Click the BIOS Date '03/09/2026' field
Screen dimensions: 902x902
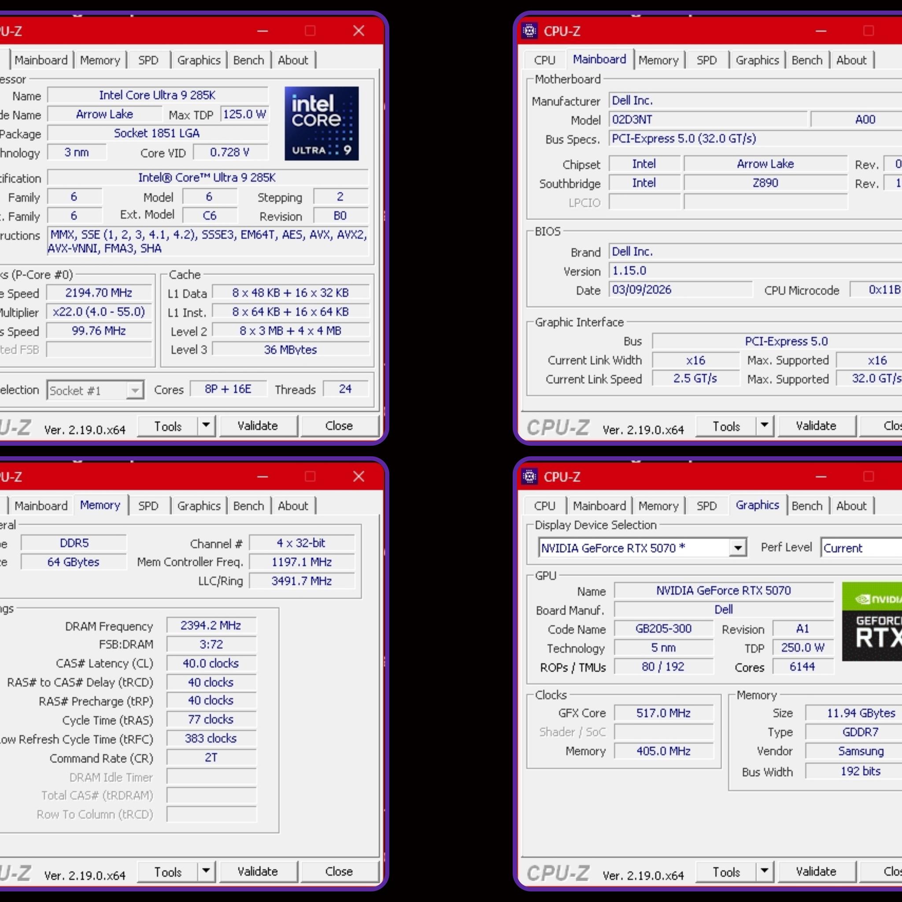point(680,290)
